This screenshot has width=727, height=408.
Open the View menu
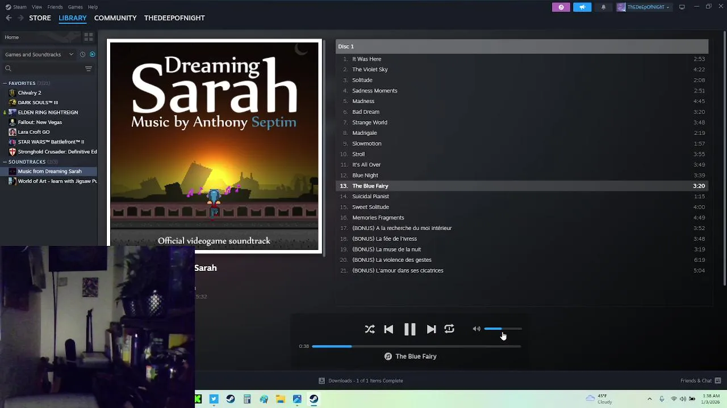point(37,7)
